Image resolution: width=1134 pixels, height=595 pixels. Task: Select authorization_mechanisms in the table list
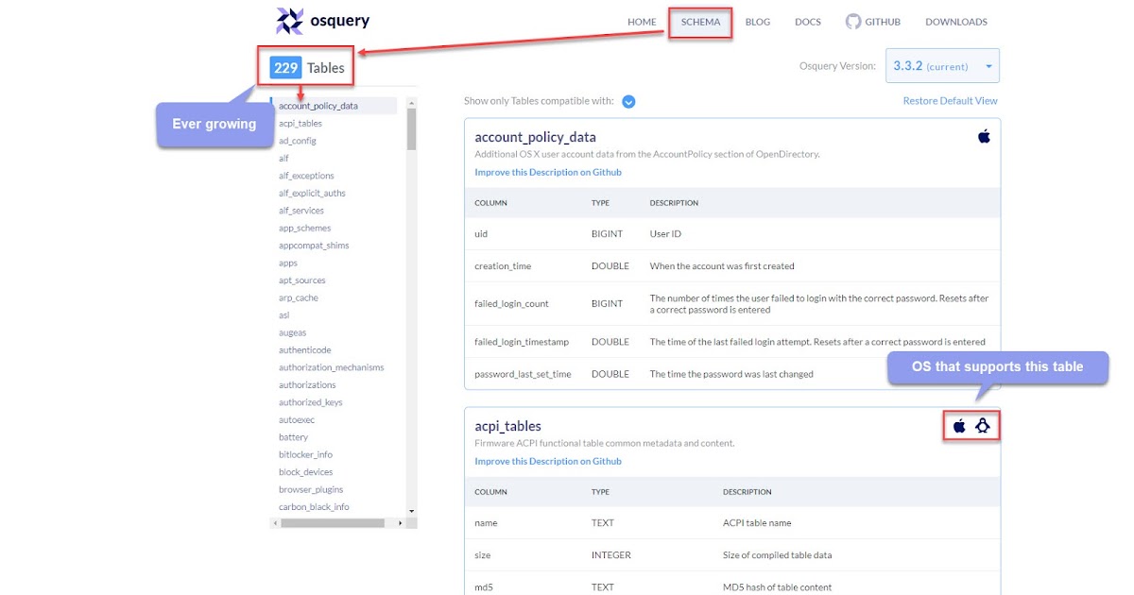coord(332,368)
